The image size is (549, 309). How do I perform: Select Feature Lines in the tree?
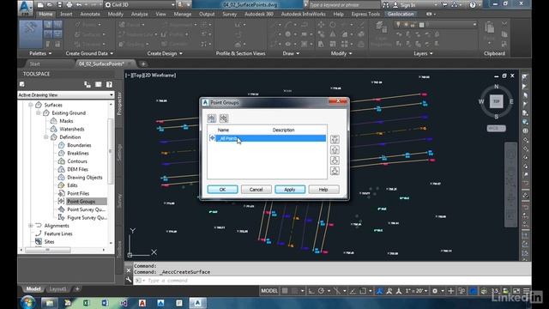tap(58, 233)
